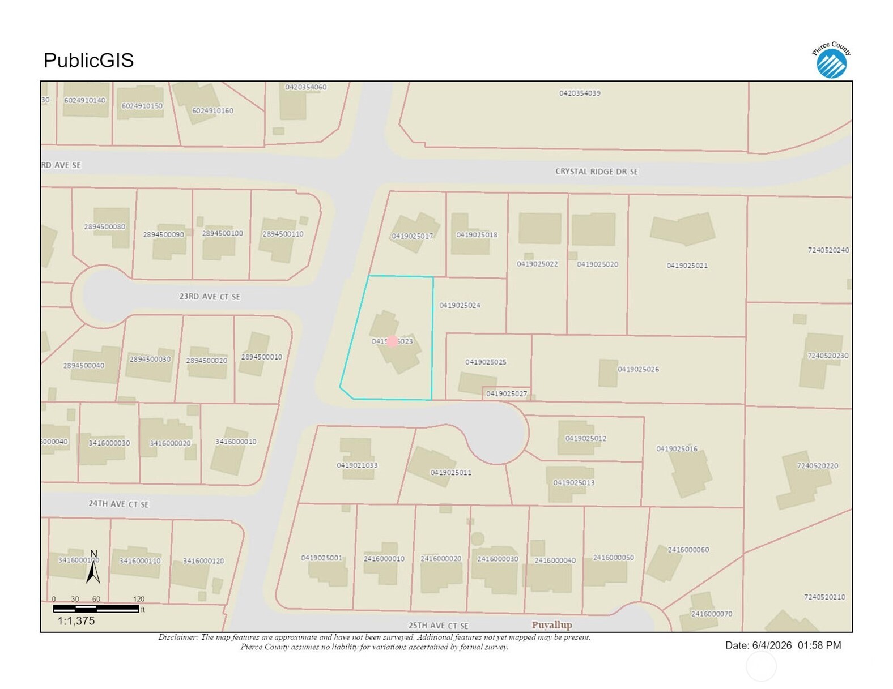Click the Puyallup city label
Screen dimensions: 893x689
tap(552, 625)
